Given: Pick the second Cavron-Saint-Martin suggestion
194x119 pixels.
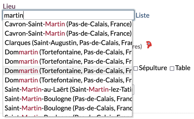Looking at the screenshot, I should pos(67,33).
